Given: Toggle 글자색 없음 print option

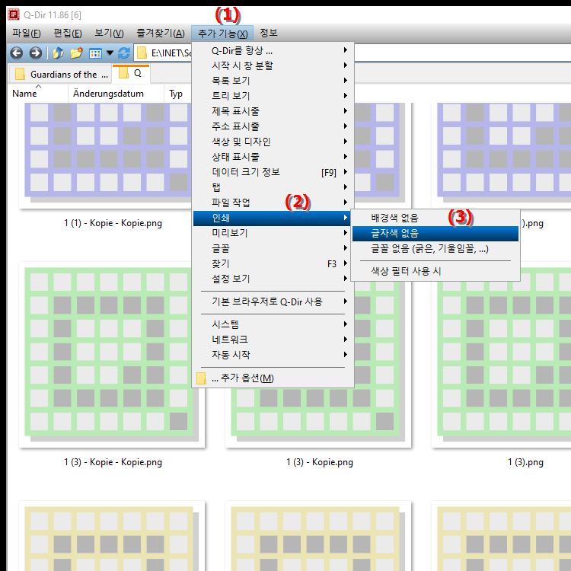Looking at the screenshot, I should point(435,234).
